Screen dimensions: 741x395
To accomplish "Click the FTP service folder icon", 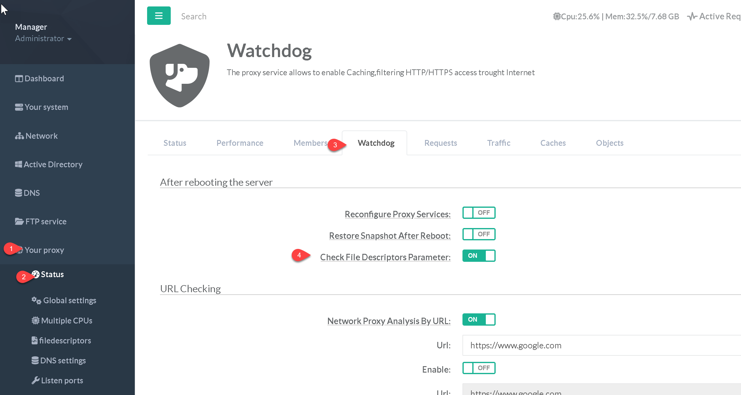I will coord(19,222).
